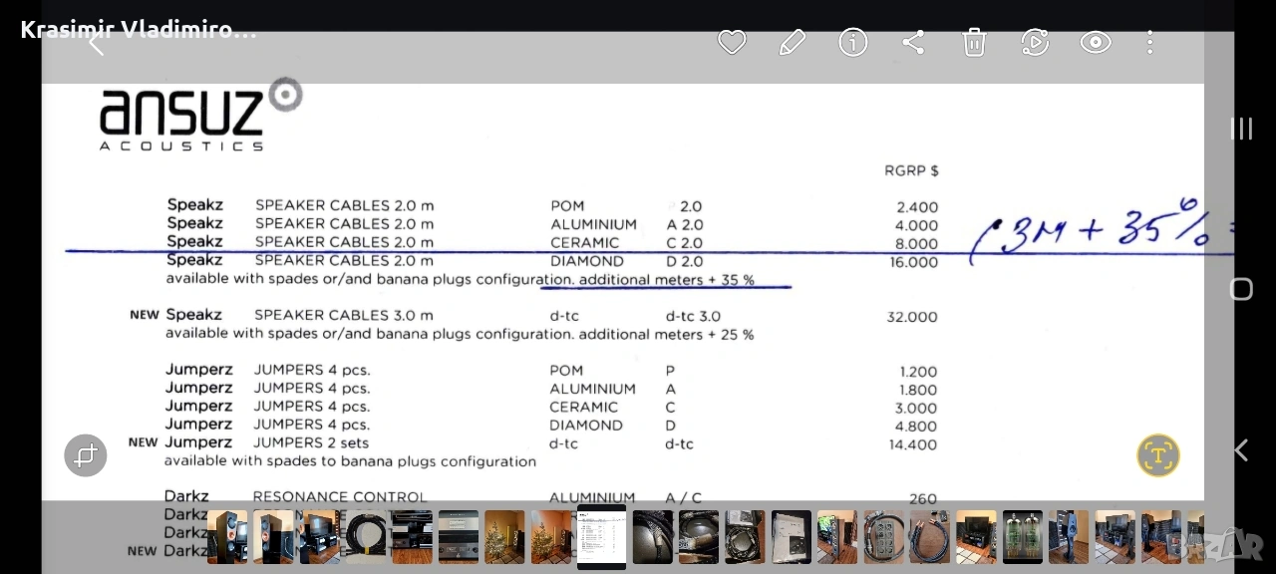1276x574 pixels.
Task: Tap the share icon
Action: (x=913, y=42)
